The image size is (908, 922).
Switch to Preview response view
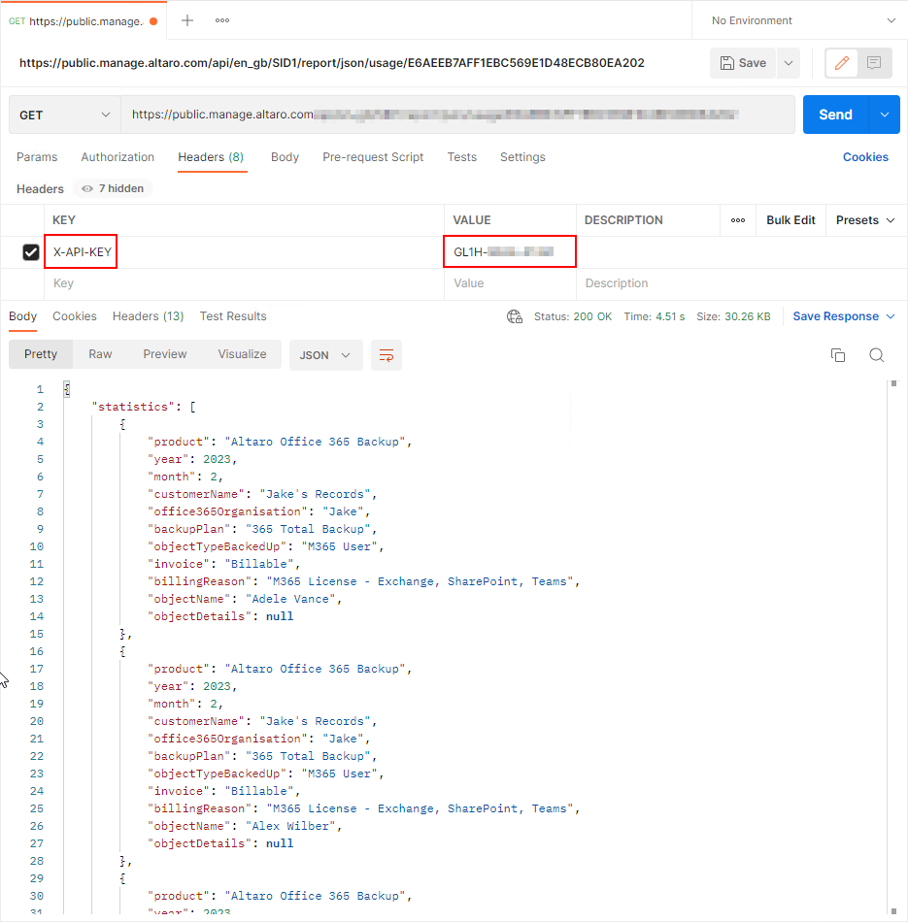(165, 354)
